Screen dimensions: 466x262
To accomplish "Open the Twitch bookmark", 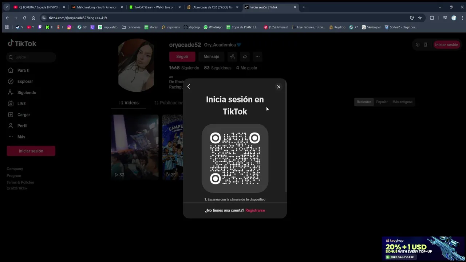I will click(40, 27).
